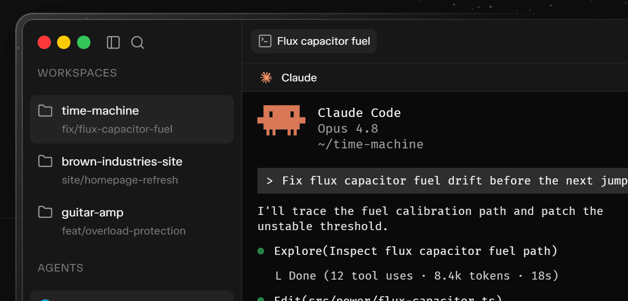Viewport: 628px width, 301px height.
Task: Click the WORKSPACES section header
Action: pos(77,73)
